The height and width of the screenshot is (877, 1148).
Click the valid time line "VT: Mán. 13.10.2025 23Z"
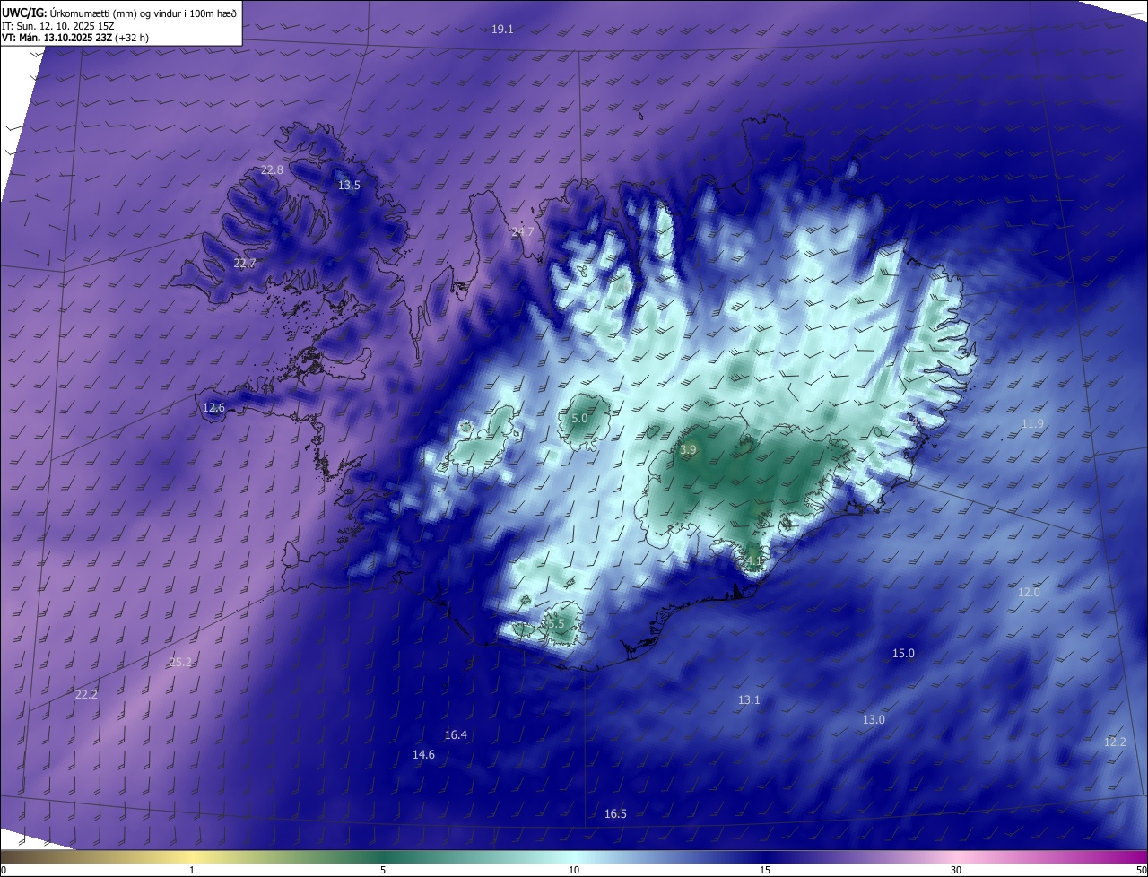point(57,38)
